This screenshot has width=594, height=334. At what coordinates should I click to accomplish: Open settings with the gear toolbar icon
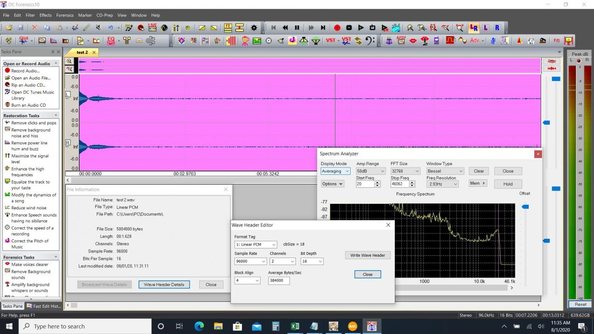(x=254, y=28)
